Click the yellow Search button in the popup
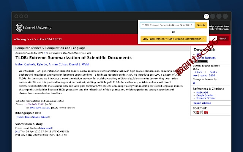Screen dimensions: 243x152 click(x=201, y=25)
